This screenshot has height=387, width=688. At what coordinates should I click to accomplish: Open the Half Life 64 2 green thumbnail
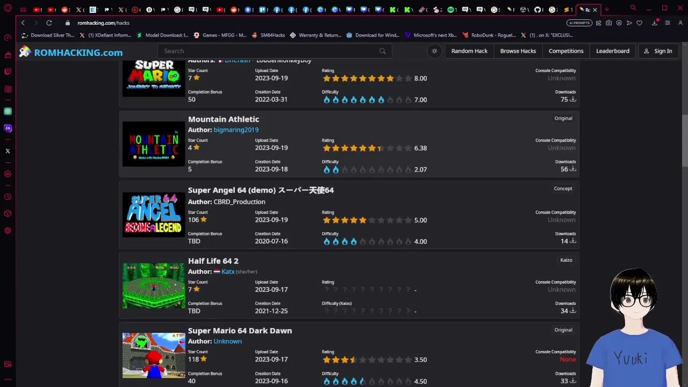pyautogui.click(x=154, y=285)
